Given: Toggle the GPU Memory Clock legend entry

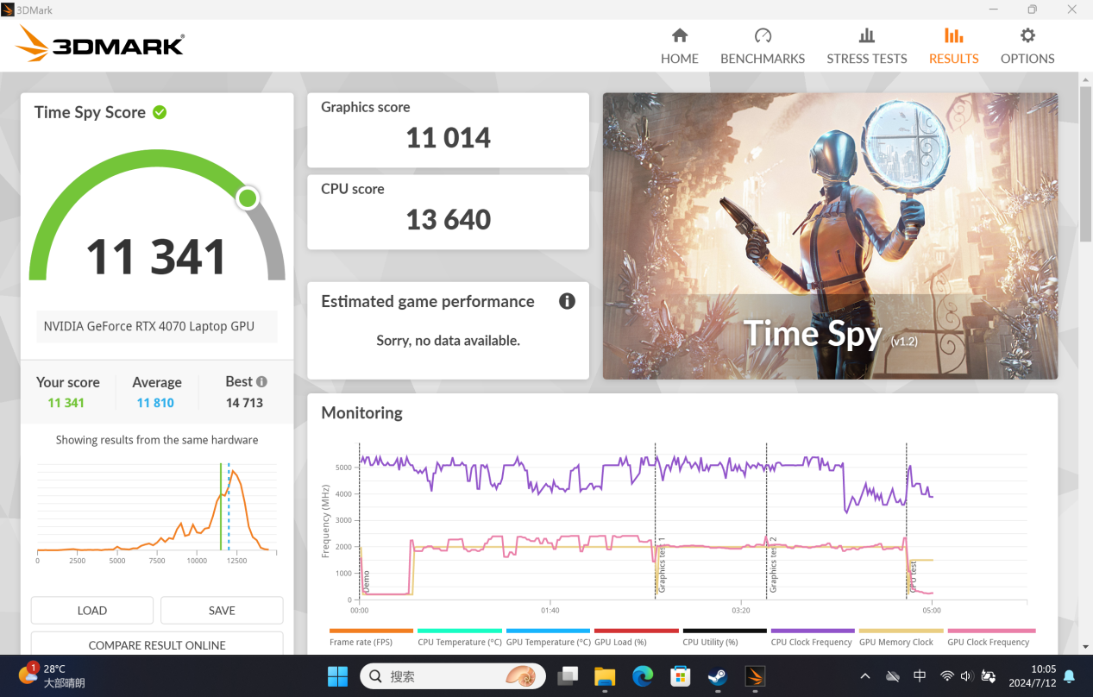Looking at the screenshot, I should pyautogui.click(x=901, y=637).
